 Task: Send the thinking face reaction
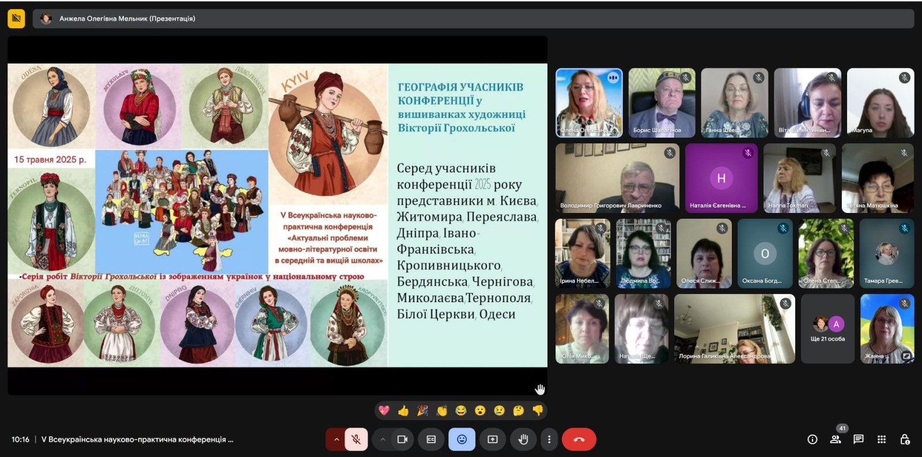[519, 410]
